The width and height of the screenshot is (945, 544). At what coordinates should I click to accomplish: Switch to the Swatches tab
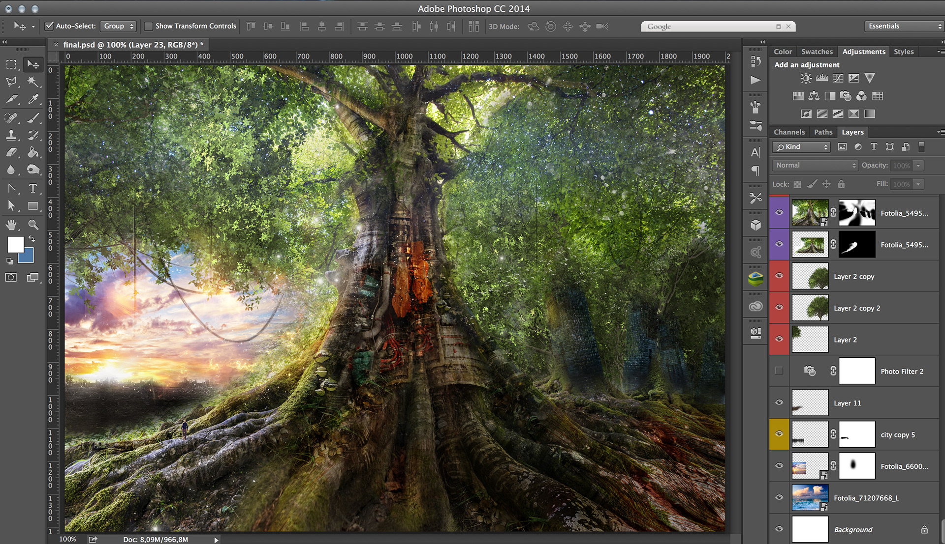point(817,52)
